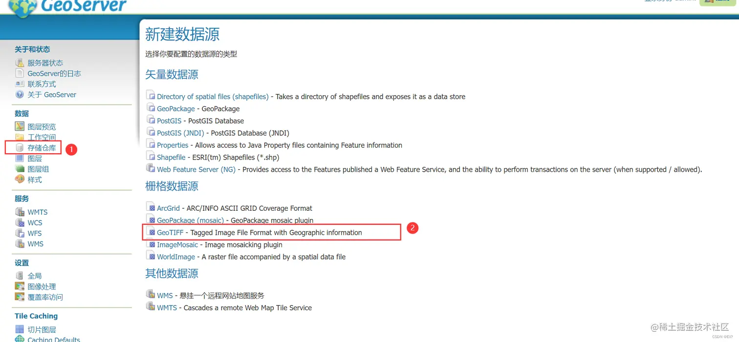
Task: Click the styles palette icon
Action: 20,180
